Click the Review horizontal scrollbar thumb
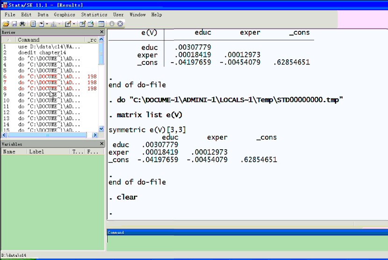Image resolution: width=388 pixels, height=260 pixels. point(47,135)
